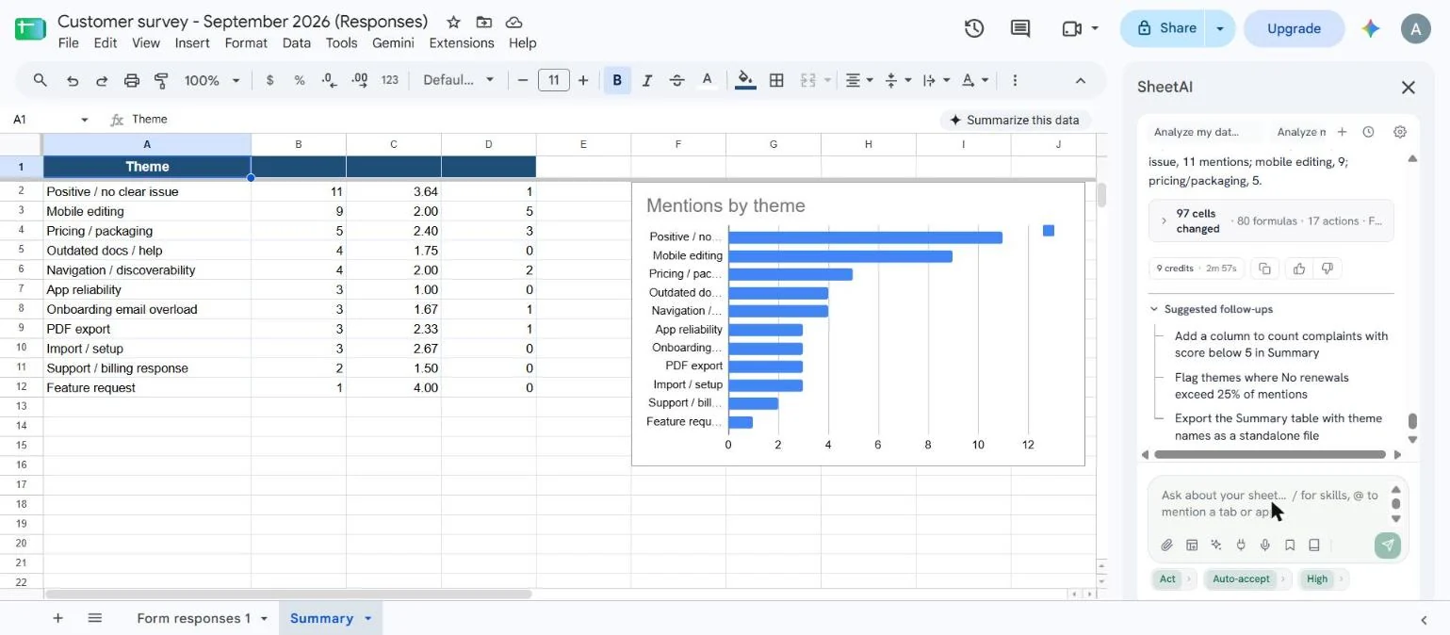The height and width of the screenshot is (635, 1450).
Task: Click the blue chart legend swatch
Action: 1049,231
